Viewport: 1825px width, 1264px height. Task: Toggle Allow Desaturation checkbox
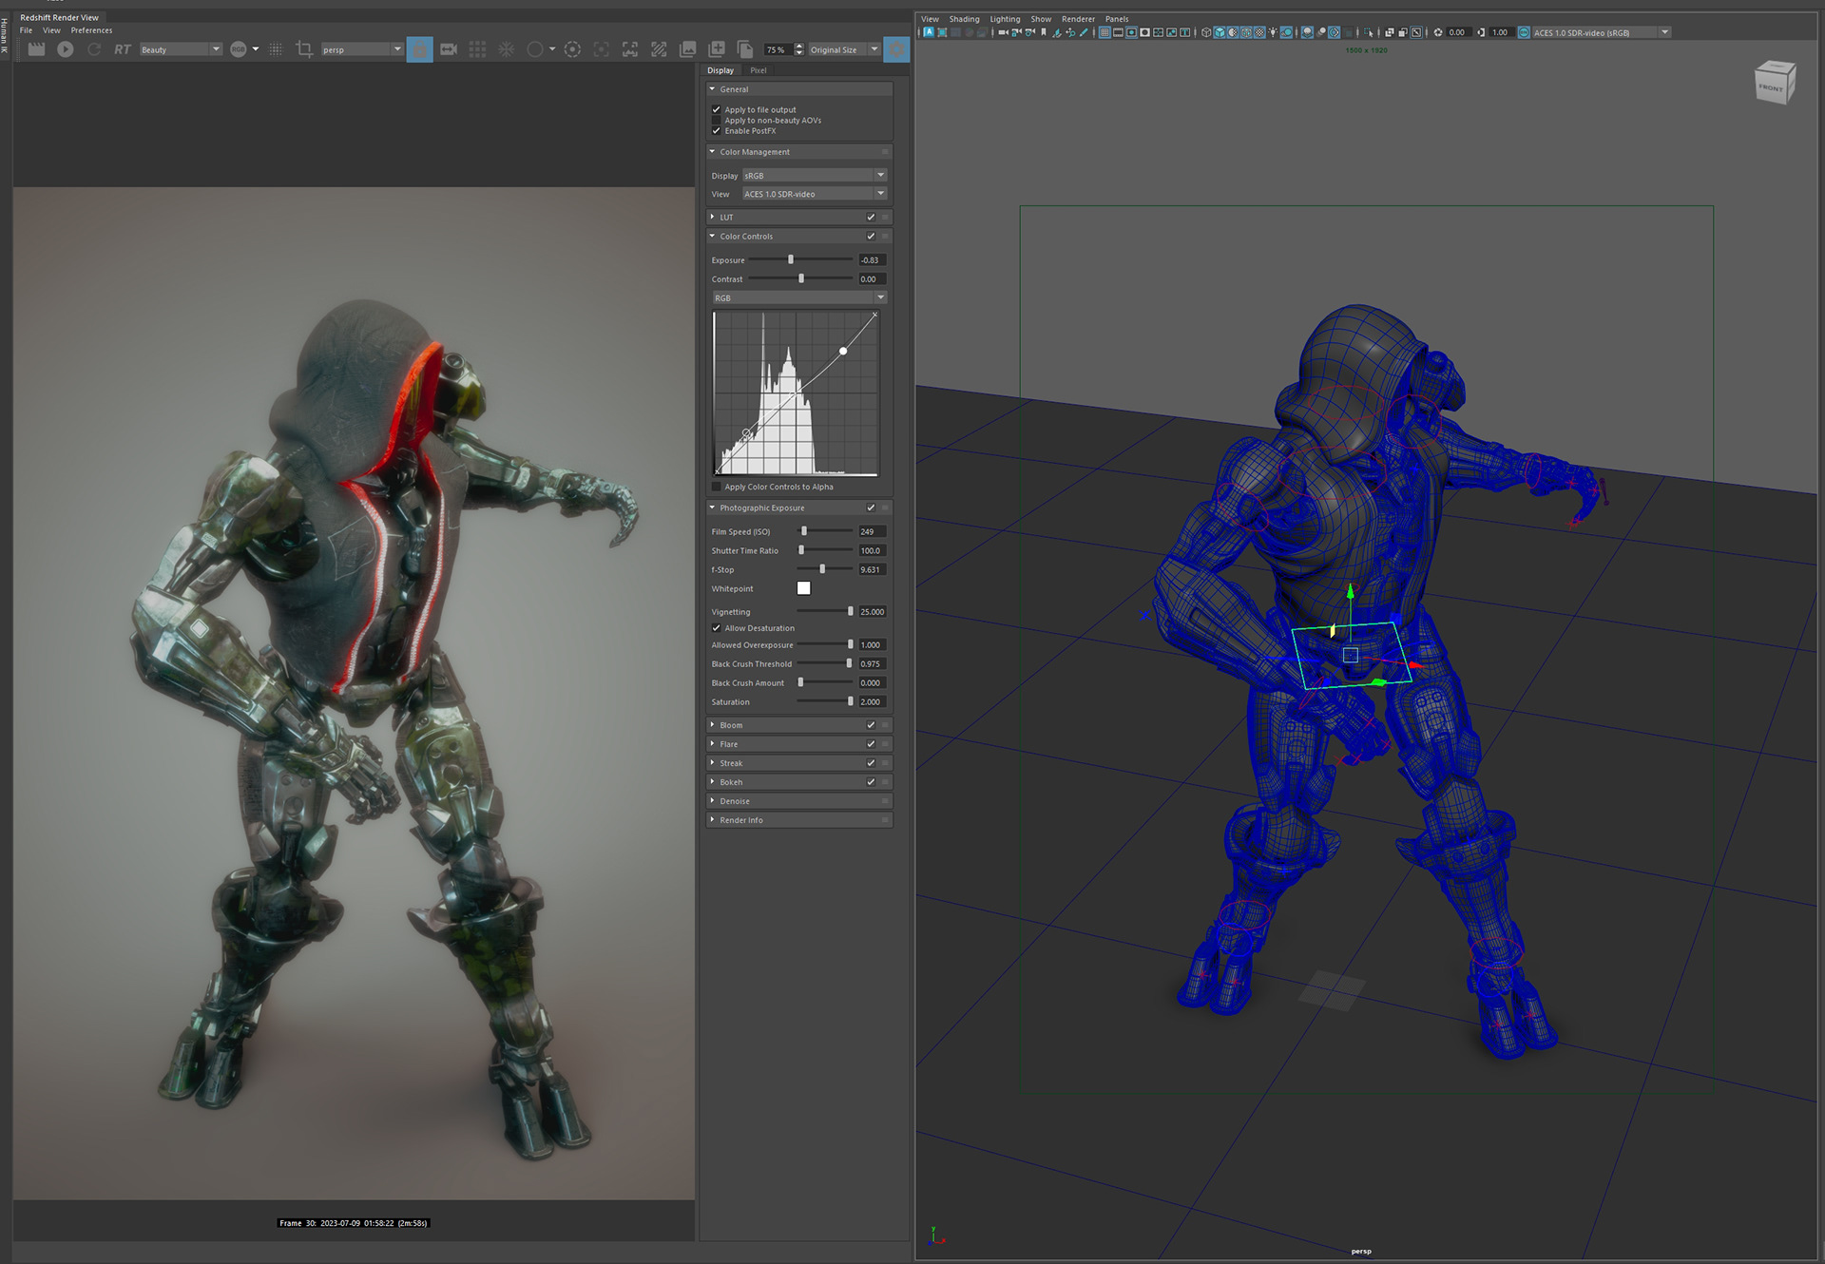coord(717,628)
